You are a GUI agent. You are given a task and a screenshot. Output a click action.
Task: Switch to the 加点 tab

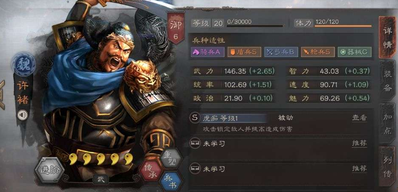(x=387, y=123)
